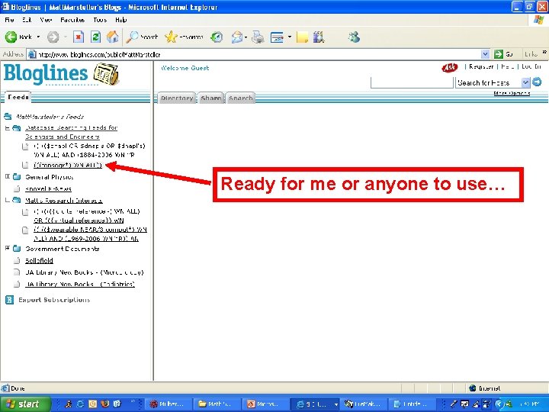Switch to the Share tab
Viewport: 549px width, 412px height.
pyautogui.click(x=210, y=98)
